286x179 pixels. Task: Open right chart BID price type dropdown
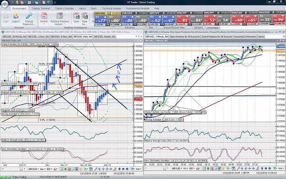tap(192, 169)
